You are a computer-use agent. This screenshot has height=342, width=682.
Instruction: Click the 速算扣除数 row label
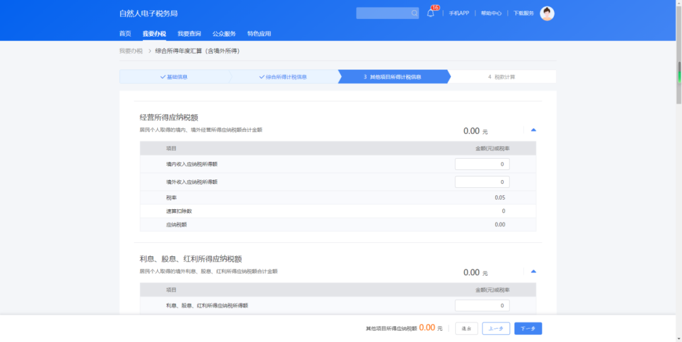(x=179, y=211)
